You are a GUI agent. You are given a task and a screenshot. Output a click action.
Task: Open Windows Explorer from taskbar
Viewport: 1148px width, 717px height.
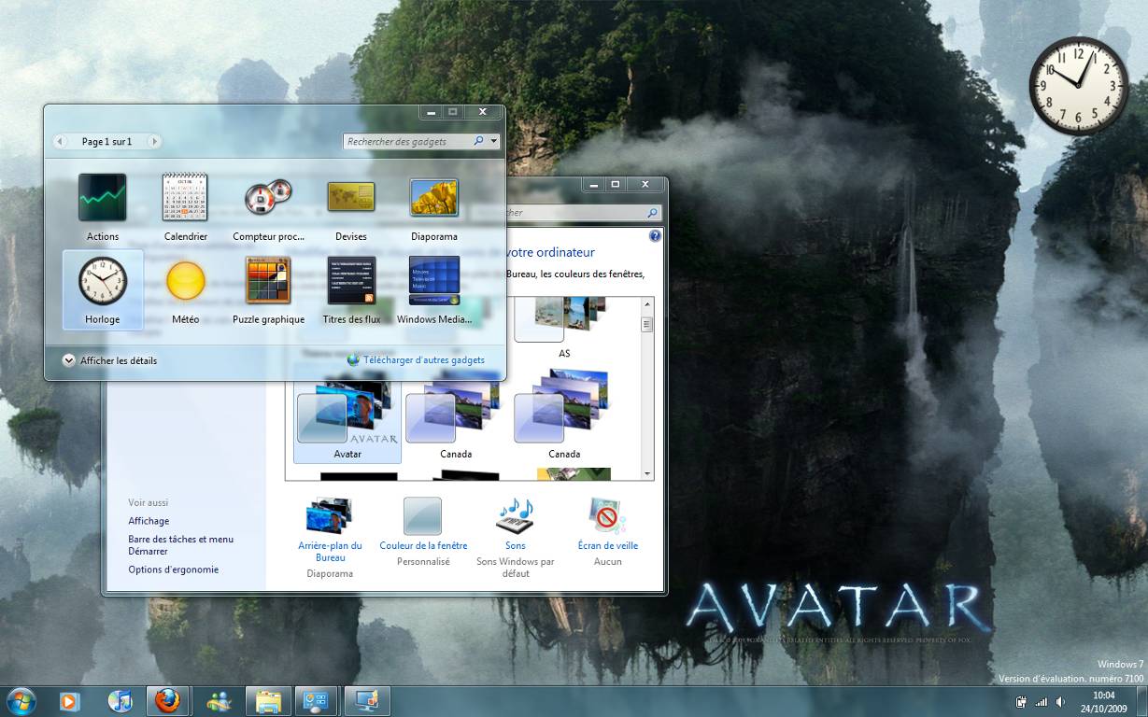pyautogui.click(x=268, y=700)
